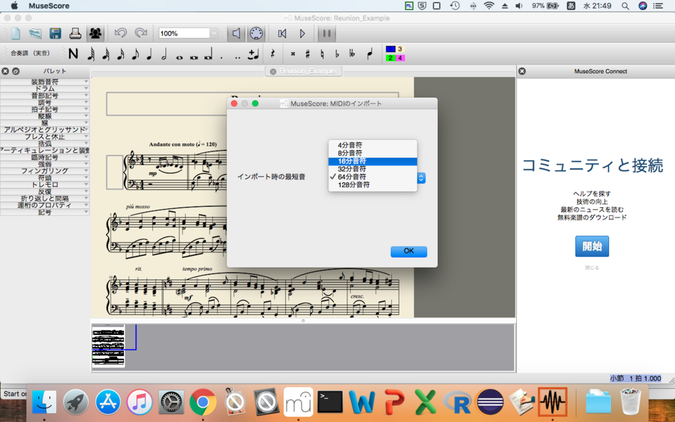
Task: Select voice 3 beige swatch
Action: point(400,49)
